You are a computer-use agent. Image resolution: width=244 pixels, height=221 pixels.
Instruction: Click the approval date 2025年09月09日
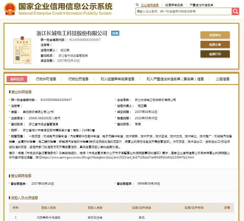coord(146,118)
